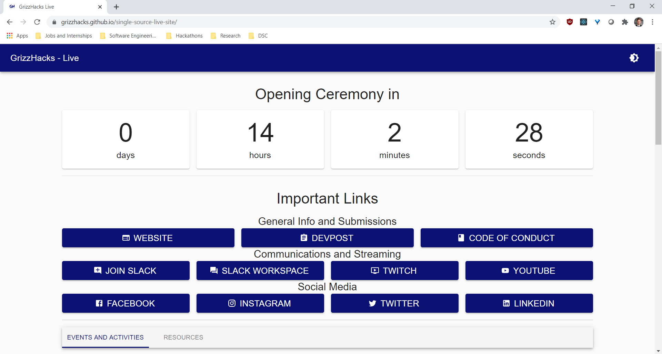Open the INSTAGRAM button

pos(260,303)
